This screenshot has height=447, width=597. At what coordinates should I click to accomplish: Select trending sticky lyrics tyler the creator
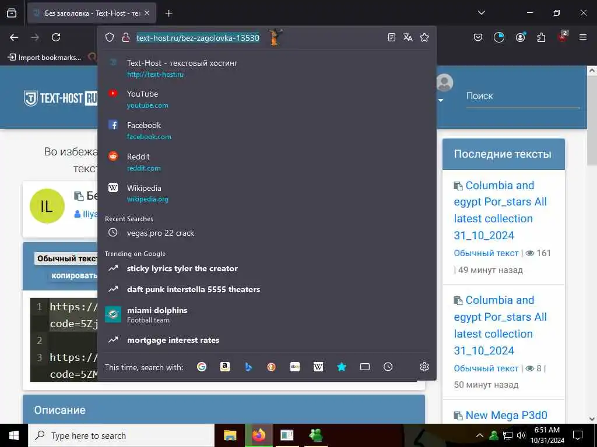click(x=266, y=268)
